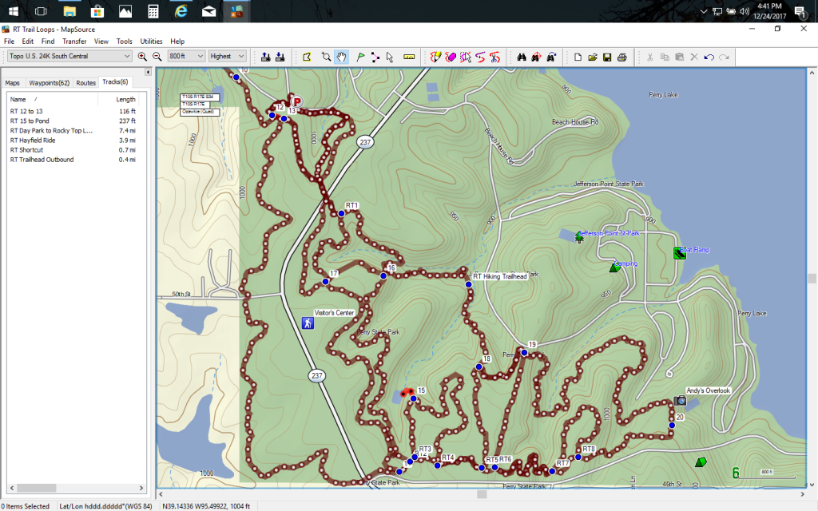This screenshot has width=818, height=511.
Task: Click the Andy's Overlook camera marker
Action: coord(680,401)
